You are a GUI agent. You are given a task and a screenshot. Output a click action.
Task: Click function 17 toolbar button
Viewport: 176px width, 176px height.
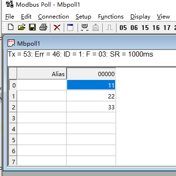(x=167, y=28)
